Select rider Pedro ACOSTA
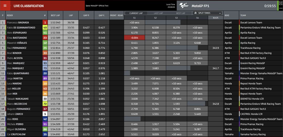The width and height of the screenshot is (283, 137). (x=15, y=58)
